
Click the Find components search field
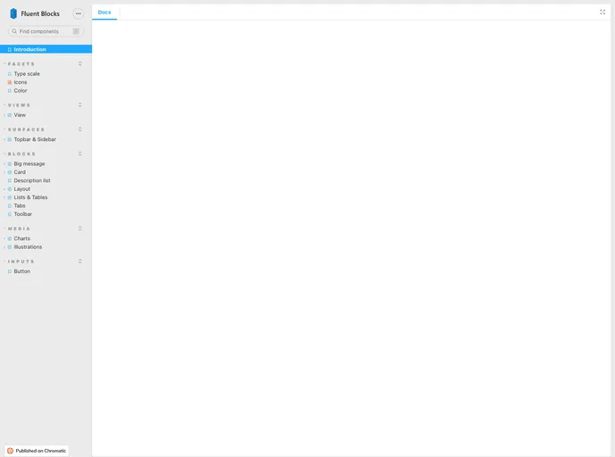(x=46, y=31)
